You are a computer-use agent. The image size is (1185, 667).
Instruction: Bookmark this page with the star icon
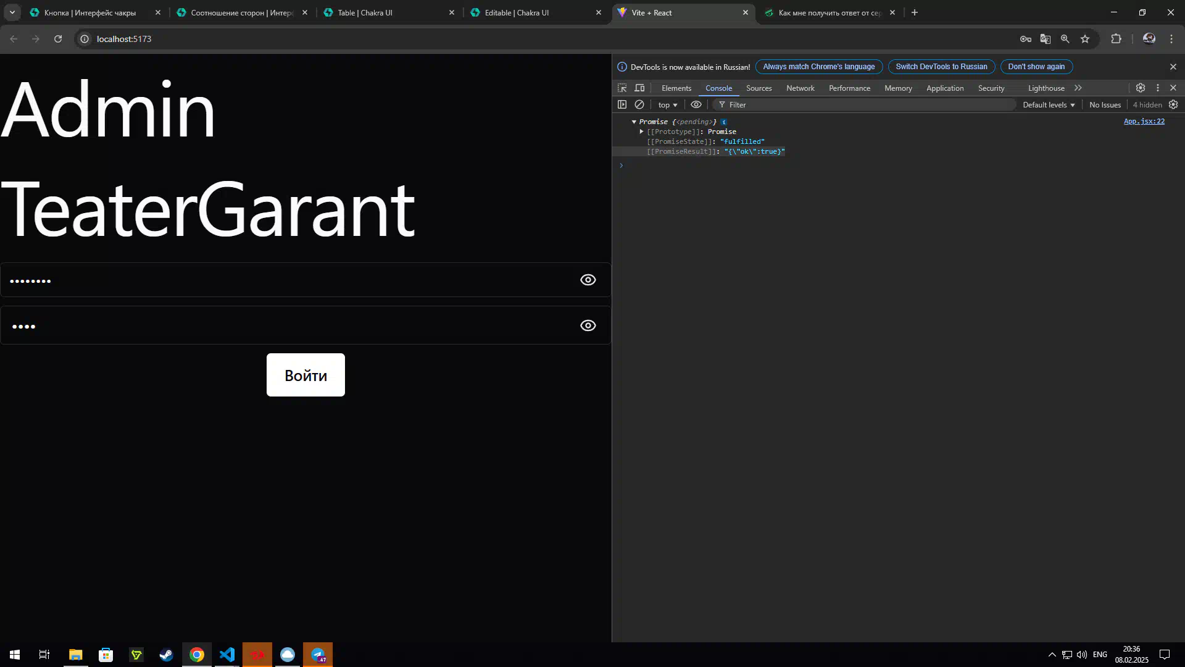coord(1085,39)
